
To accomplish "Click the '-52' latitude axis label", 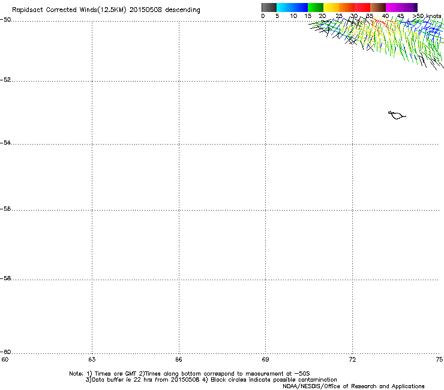I will pos(5,80).
